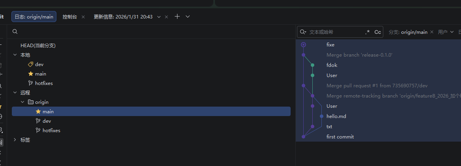Open the tab list chevron after plus

[188, 17]
